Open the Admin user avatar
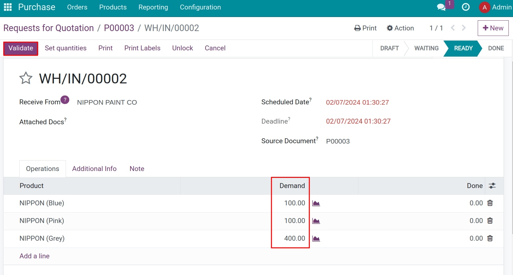Screen dimensions: 513x275 (x=484, y=7)
